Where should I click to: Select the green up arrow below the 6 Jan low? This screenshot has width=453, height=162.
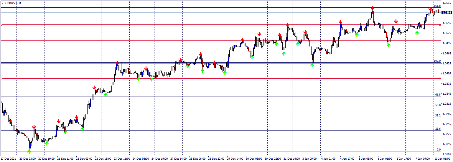(x=389, y=45)
